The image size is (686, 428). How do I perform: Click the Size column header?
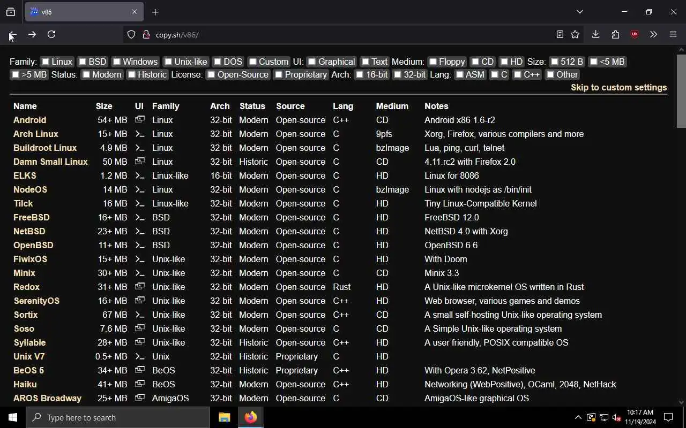(x=104, y=106)
